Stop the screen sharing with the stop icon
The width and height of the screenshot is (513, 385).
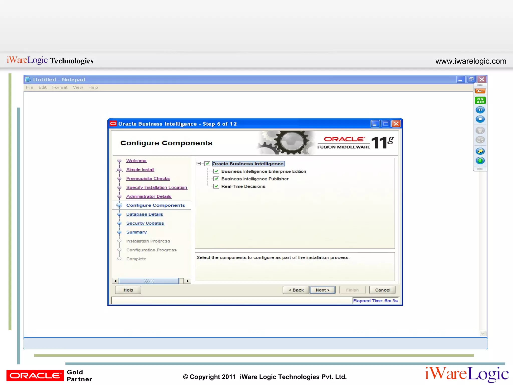[x=480, y=119]
